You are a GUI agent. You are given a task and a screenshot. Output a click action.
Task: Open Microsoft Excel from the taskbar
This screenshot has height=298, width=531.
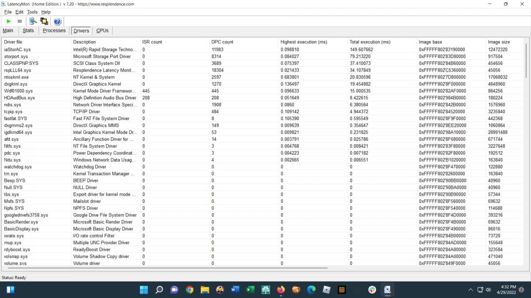coord(250,290)
